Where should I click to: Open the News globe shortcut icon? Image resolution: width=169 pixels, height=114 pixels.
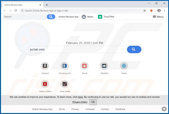124,66
